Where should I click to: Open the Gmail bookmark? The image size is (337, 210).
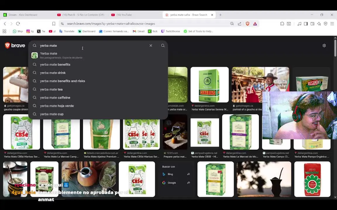click(x=138, y=31)
